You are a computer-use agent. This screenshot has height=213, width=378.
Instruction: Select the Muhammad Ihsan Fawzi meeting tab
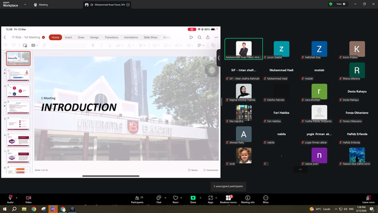(107, 5)
